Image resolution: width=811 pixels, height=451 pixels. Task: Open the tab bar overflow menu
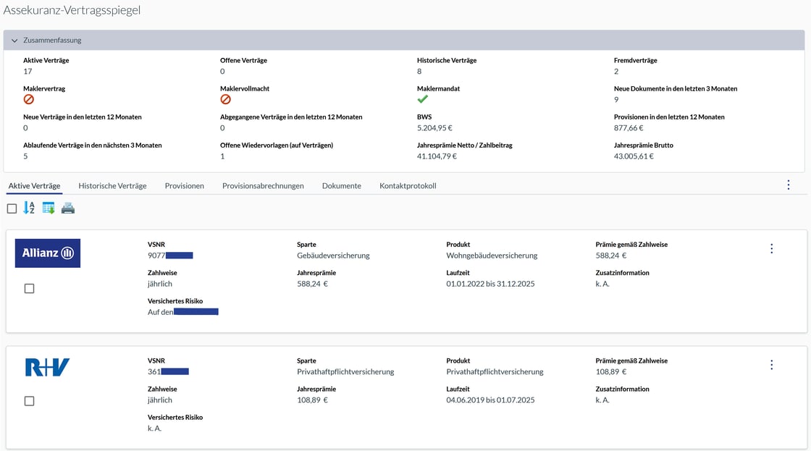point(789,185)
